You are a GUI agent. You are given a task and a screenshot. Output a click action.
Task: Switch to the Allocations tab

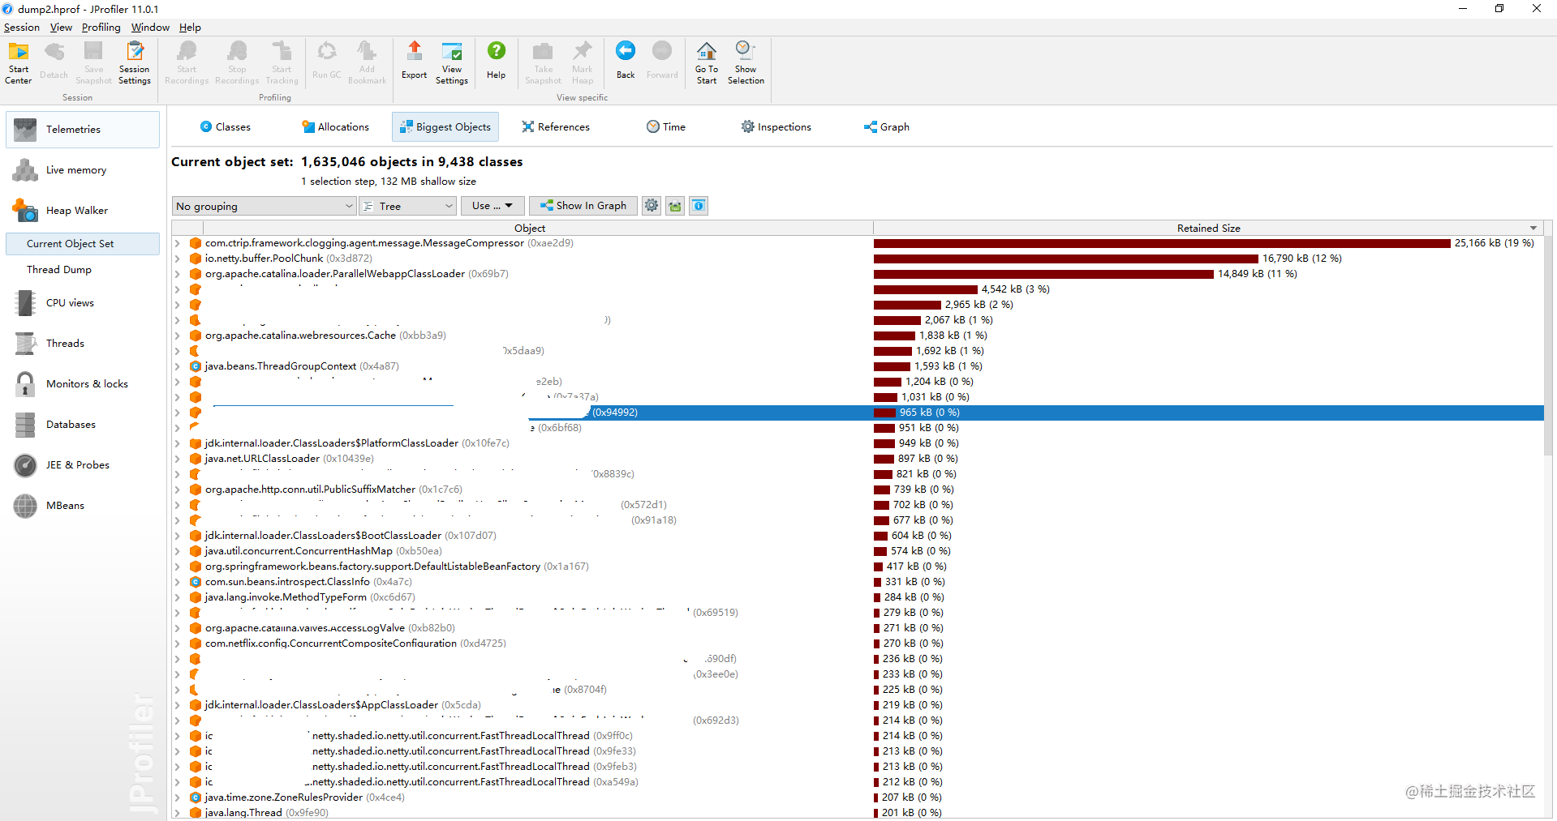pos(335,126)
